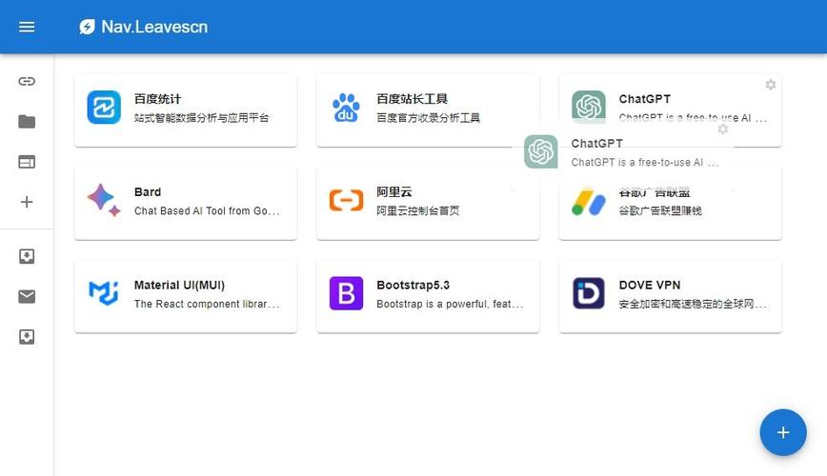This screenshot has width=827, height=476.
Task: Click the orange 阿里云 bracket icon
Action: pos(346,200)
